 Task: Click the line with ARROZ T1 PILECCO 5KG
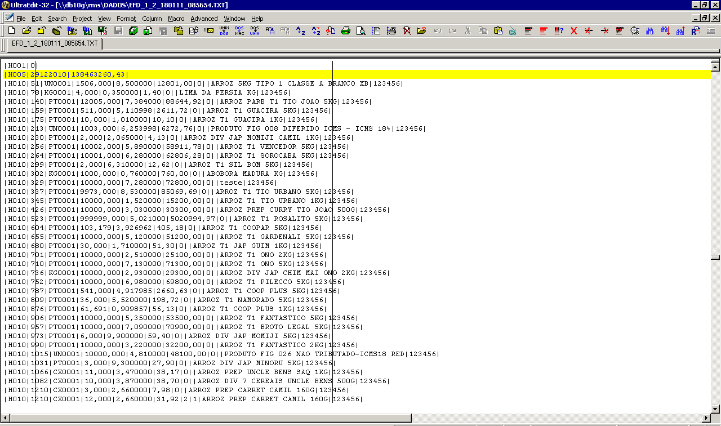click(175, 282)
